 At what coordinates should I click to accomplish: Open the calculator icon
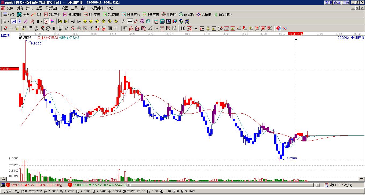click(x=162, y=21)
